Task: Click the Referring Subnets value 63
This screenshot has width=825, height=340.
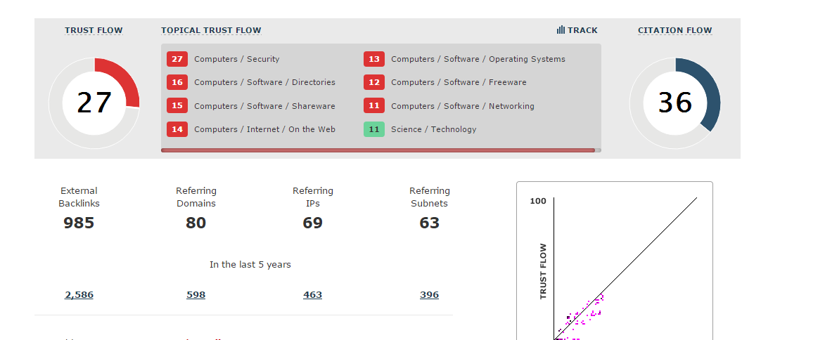Action: 429,223
